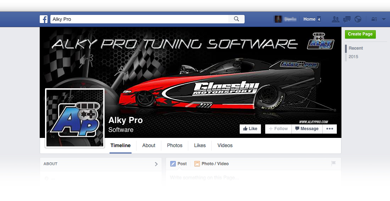Viewport: 390px width, 201px height.
Task: Open the messages chat icon
Action: [x=347, y=19]
